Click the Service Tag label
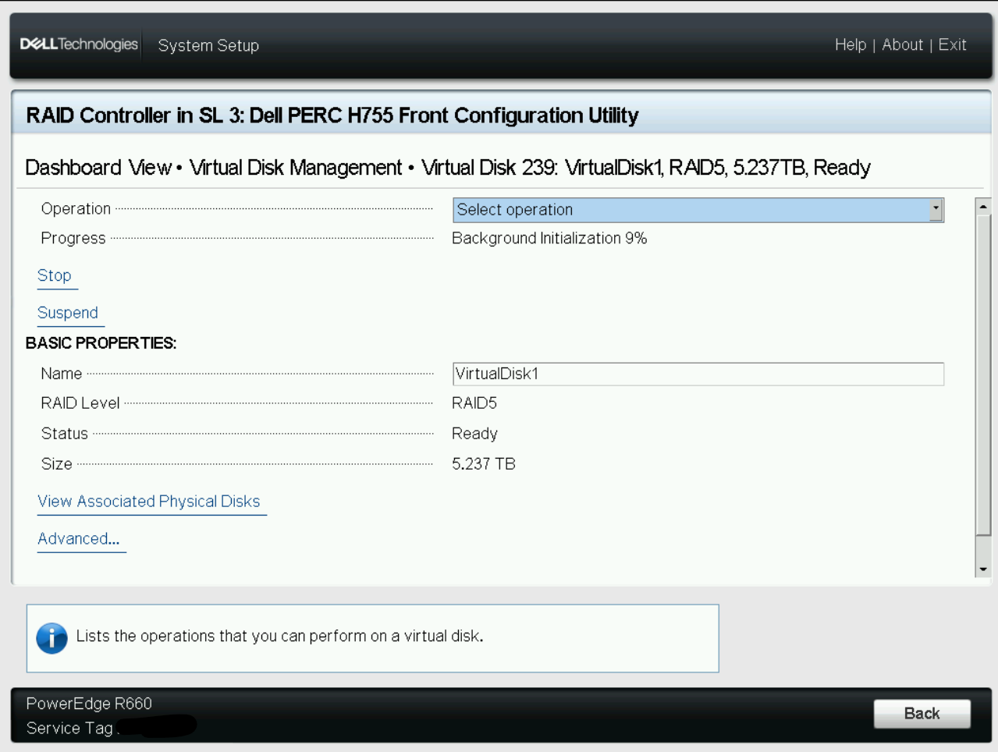This screenshot has height=752, width=998. point(69,728)
